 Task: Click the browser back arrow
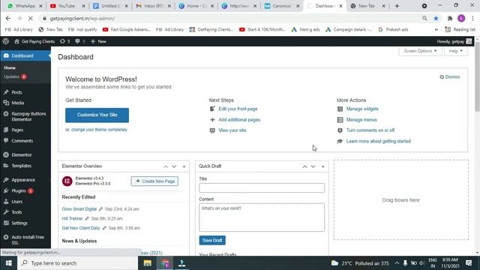[x=8, y=18]
